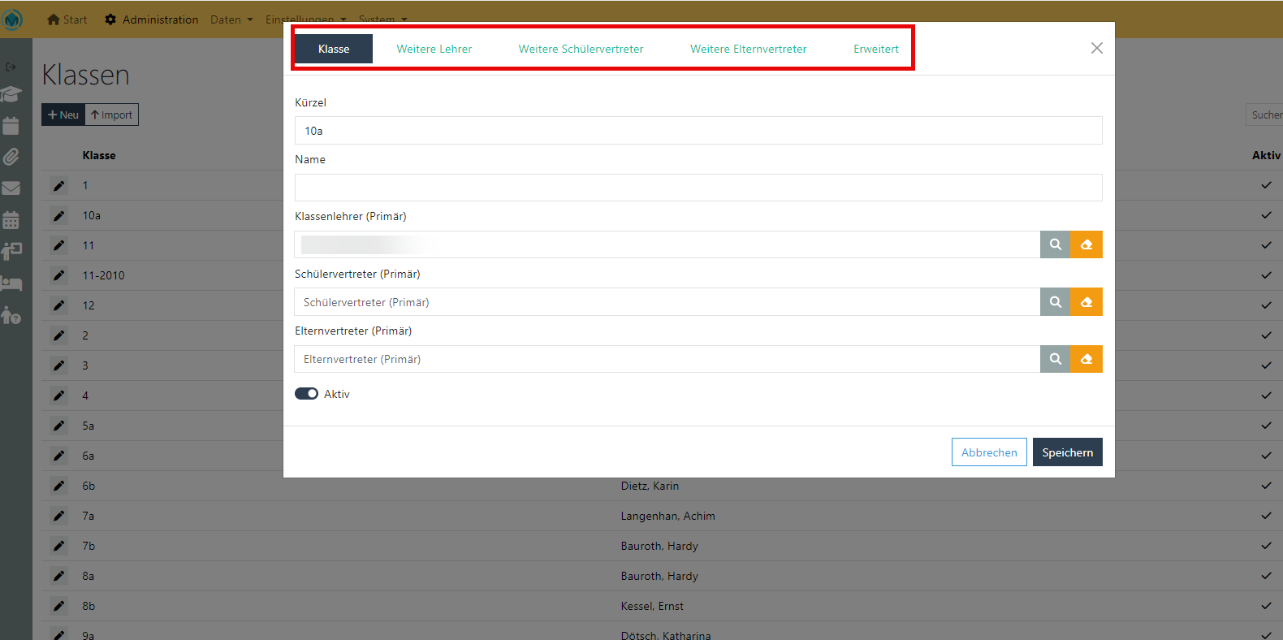Save the class with Speichern
The image size is (1283, 640).
tap(1068, 452)
